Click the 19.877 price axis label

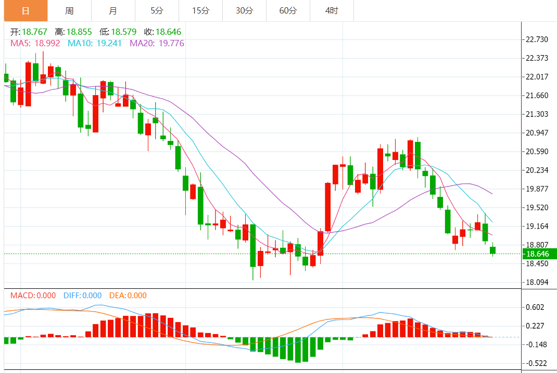pos(537,189)
